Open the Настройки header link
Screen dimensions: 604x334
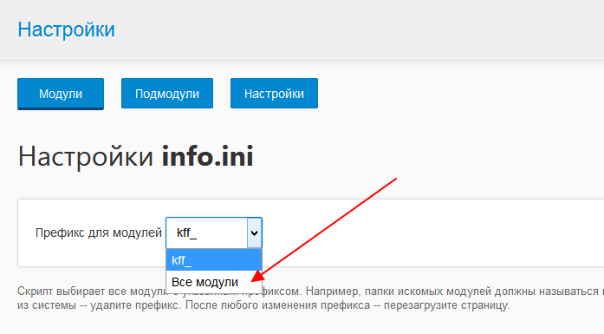66,29
